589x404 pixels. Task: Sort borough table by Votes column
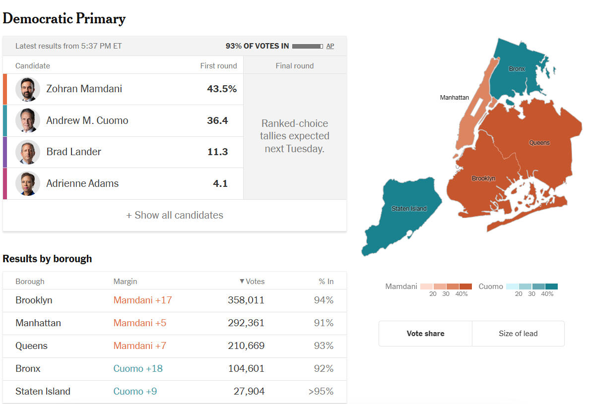click(252, 282)
